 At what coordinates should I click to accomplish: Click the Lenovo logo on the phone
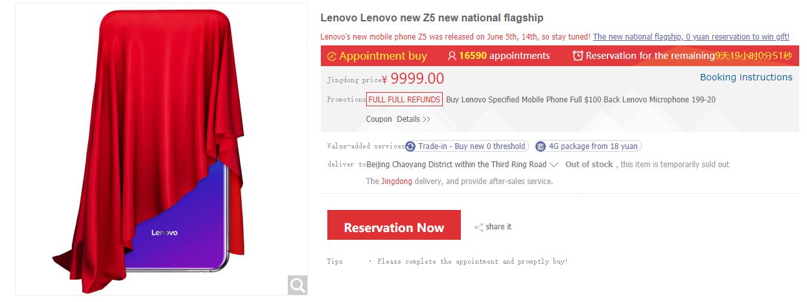click(x=165, y=232)
